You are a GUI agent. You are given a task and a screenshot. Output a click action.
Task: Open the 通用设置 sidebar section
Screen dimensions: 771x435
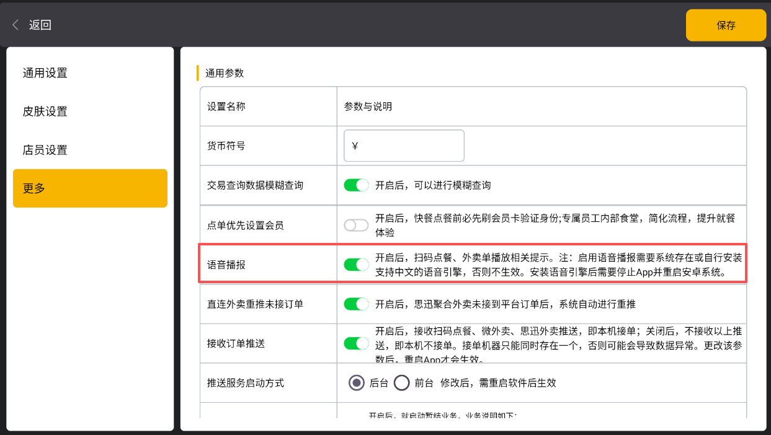click(45, 73)
